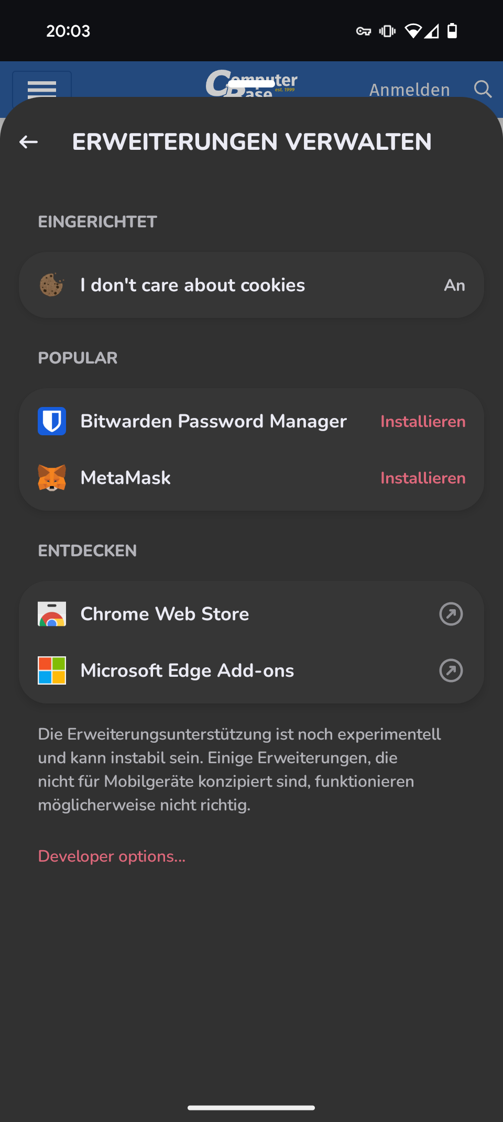The height and width of the screenshot is (1122, 503).
Task: Install Bitwarden Password Manager
Action: (x=422, y=422)
